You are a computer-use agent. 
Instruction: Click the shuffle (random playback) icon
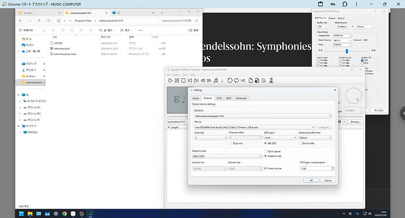[243, 81]
